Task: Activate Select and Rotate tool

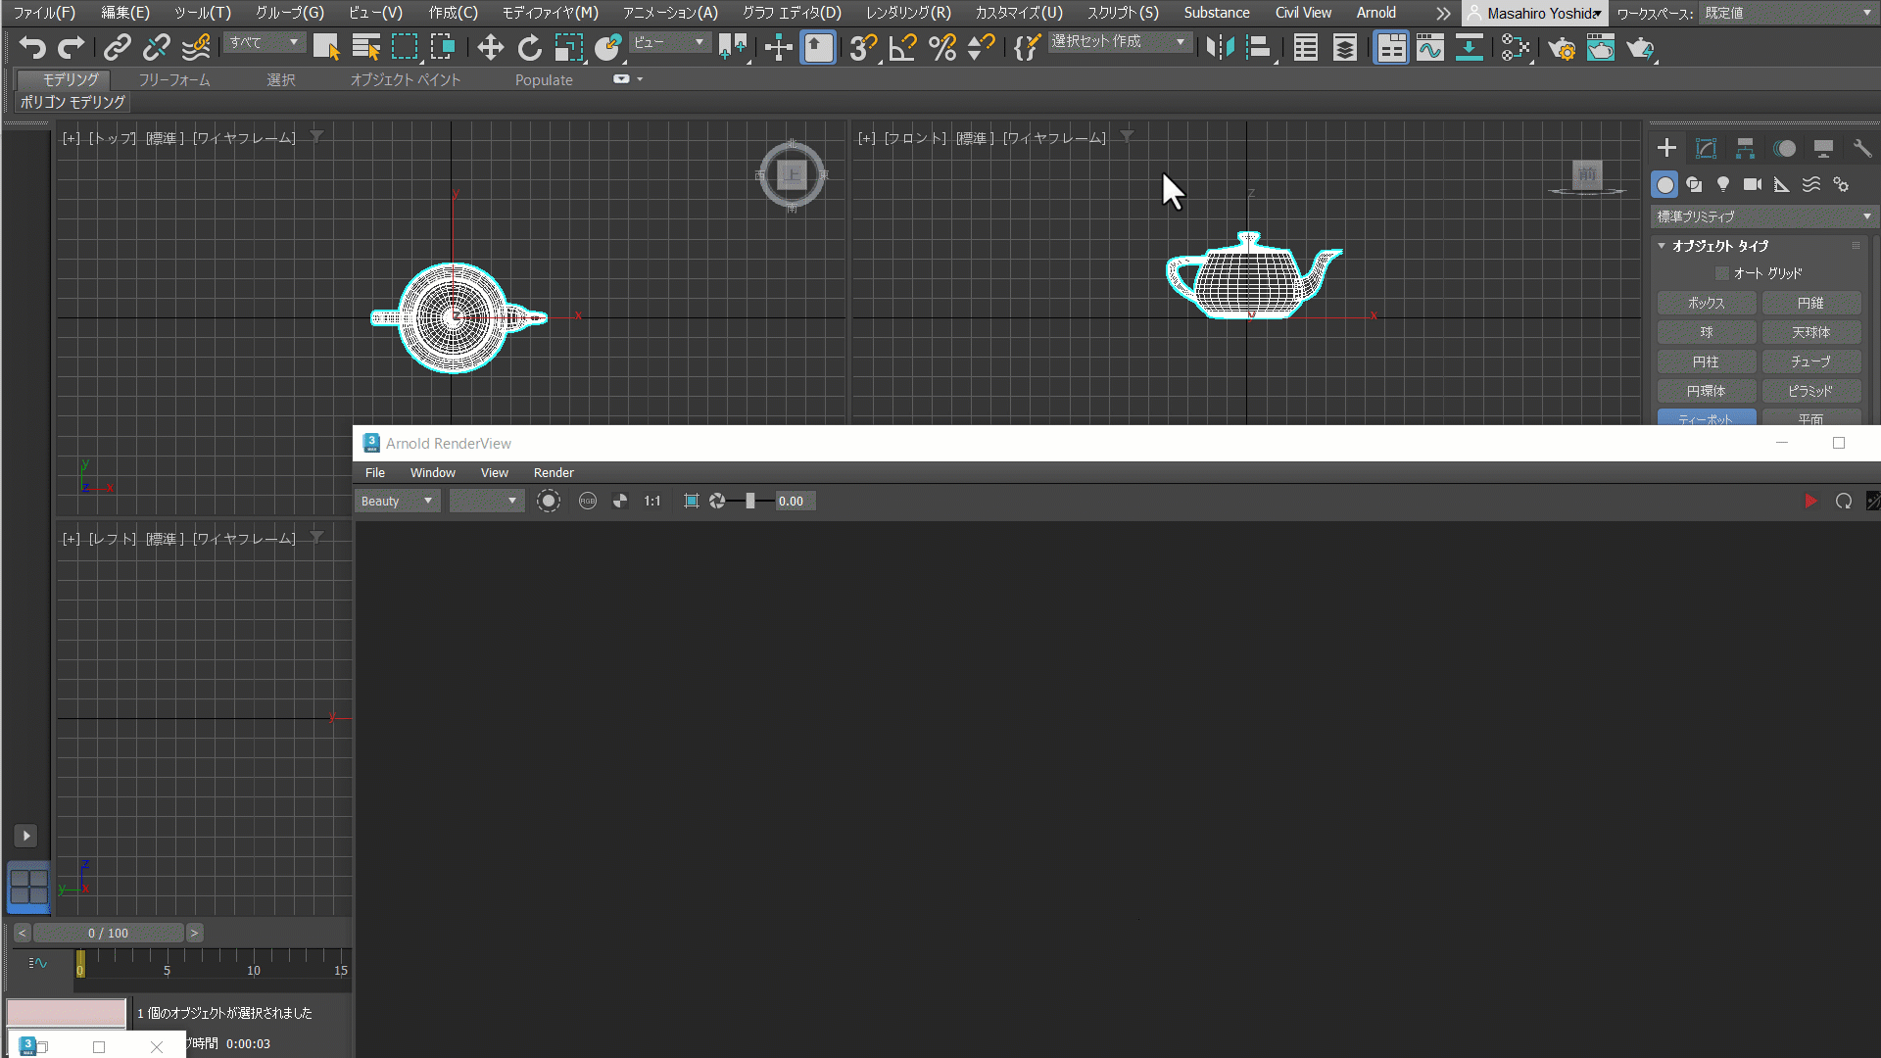Action: point(529,47)
